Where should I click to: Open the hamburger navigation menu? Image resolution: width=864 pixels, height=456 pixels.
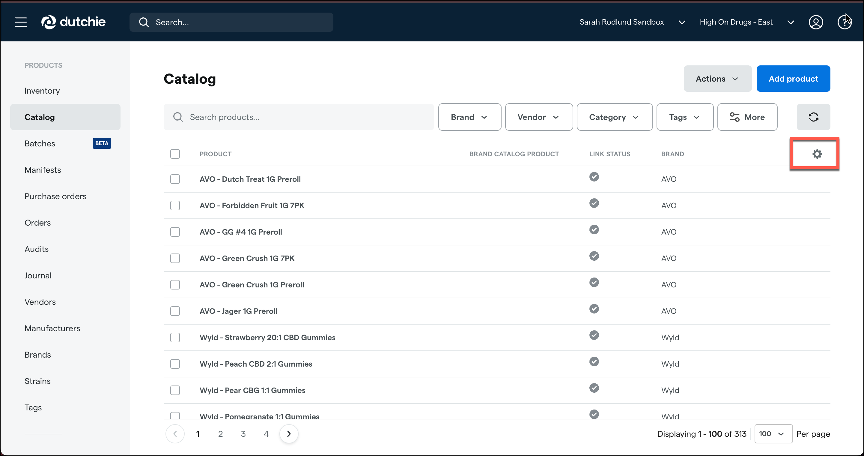pos(21,22)
